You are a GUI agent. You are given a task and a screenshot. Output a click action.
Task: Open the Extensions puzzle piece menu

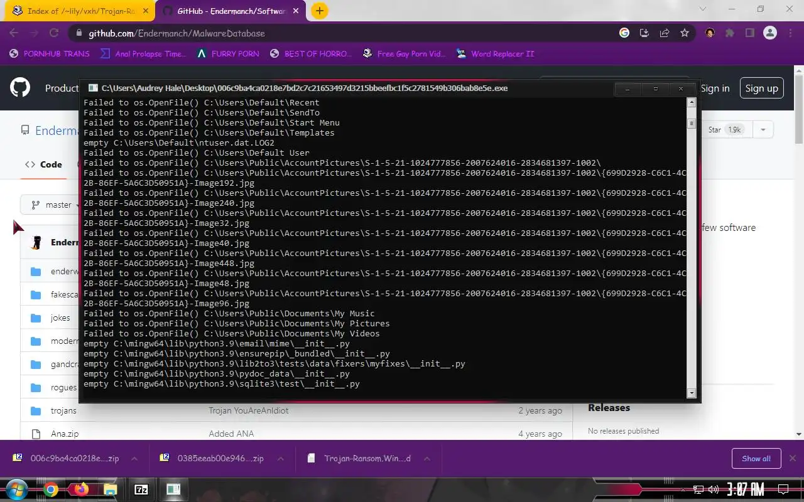[730, 33]
